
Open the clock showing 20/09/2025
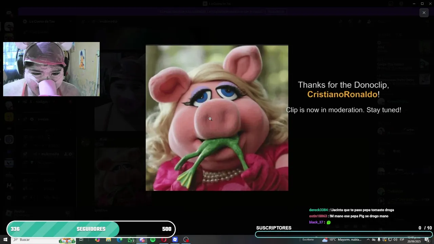(x=414, y=240)
